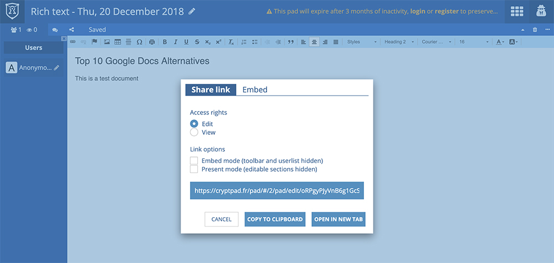The image size is (554, 263).
Task: Click the insert link icon
Action: tap(73, 41)
